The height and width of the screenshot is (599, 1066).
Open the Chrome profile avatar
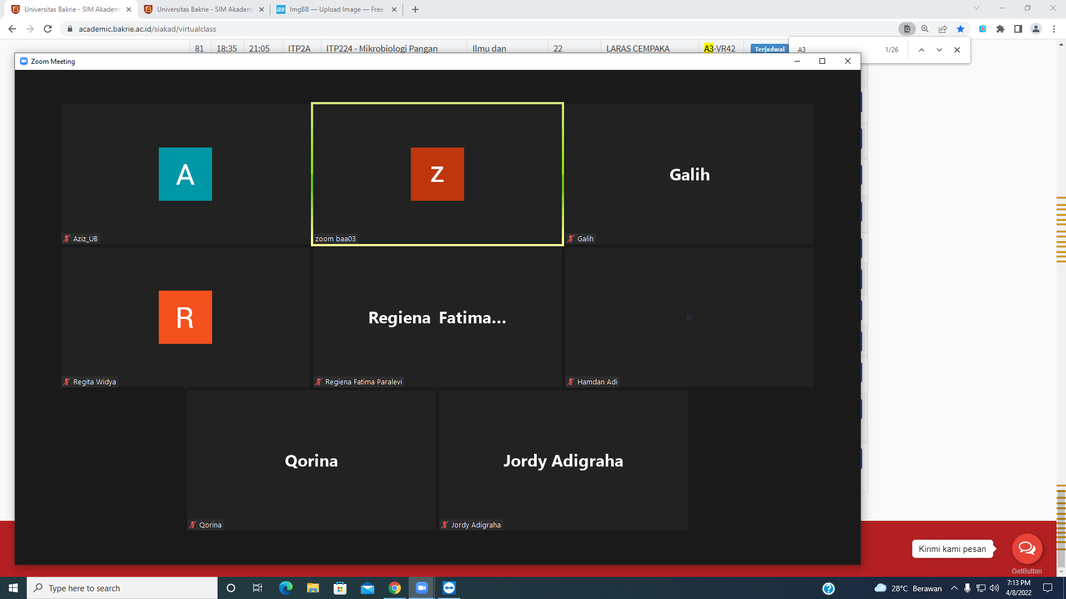coord(1036,29)
